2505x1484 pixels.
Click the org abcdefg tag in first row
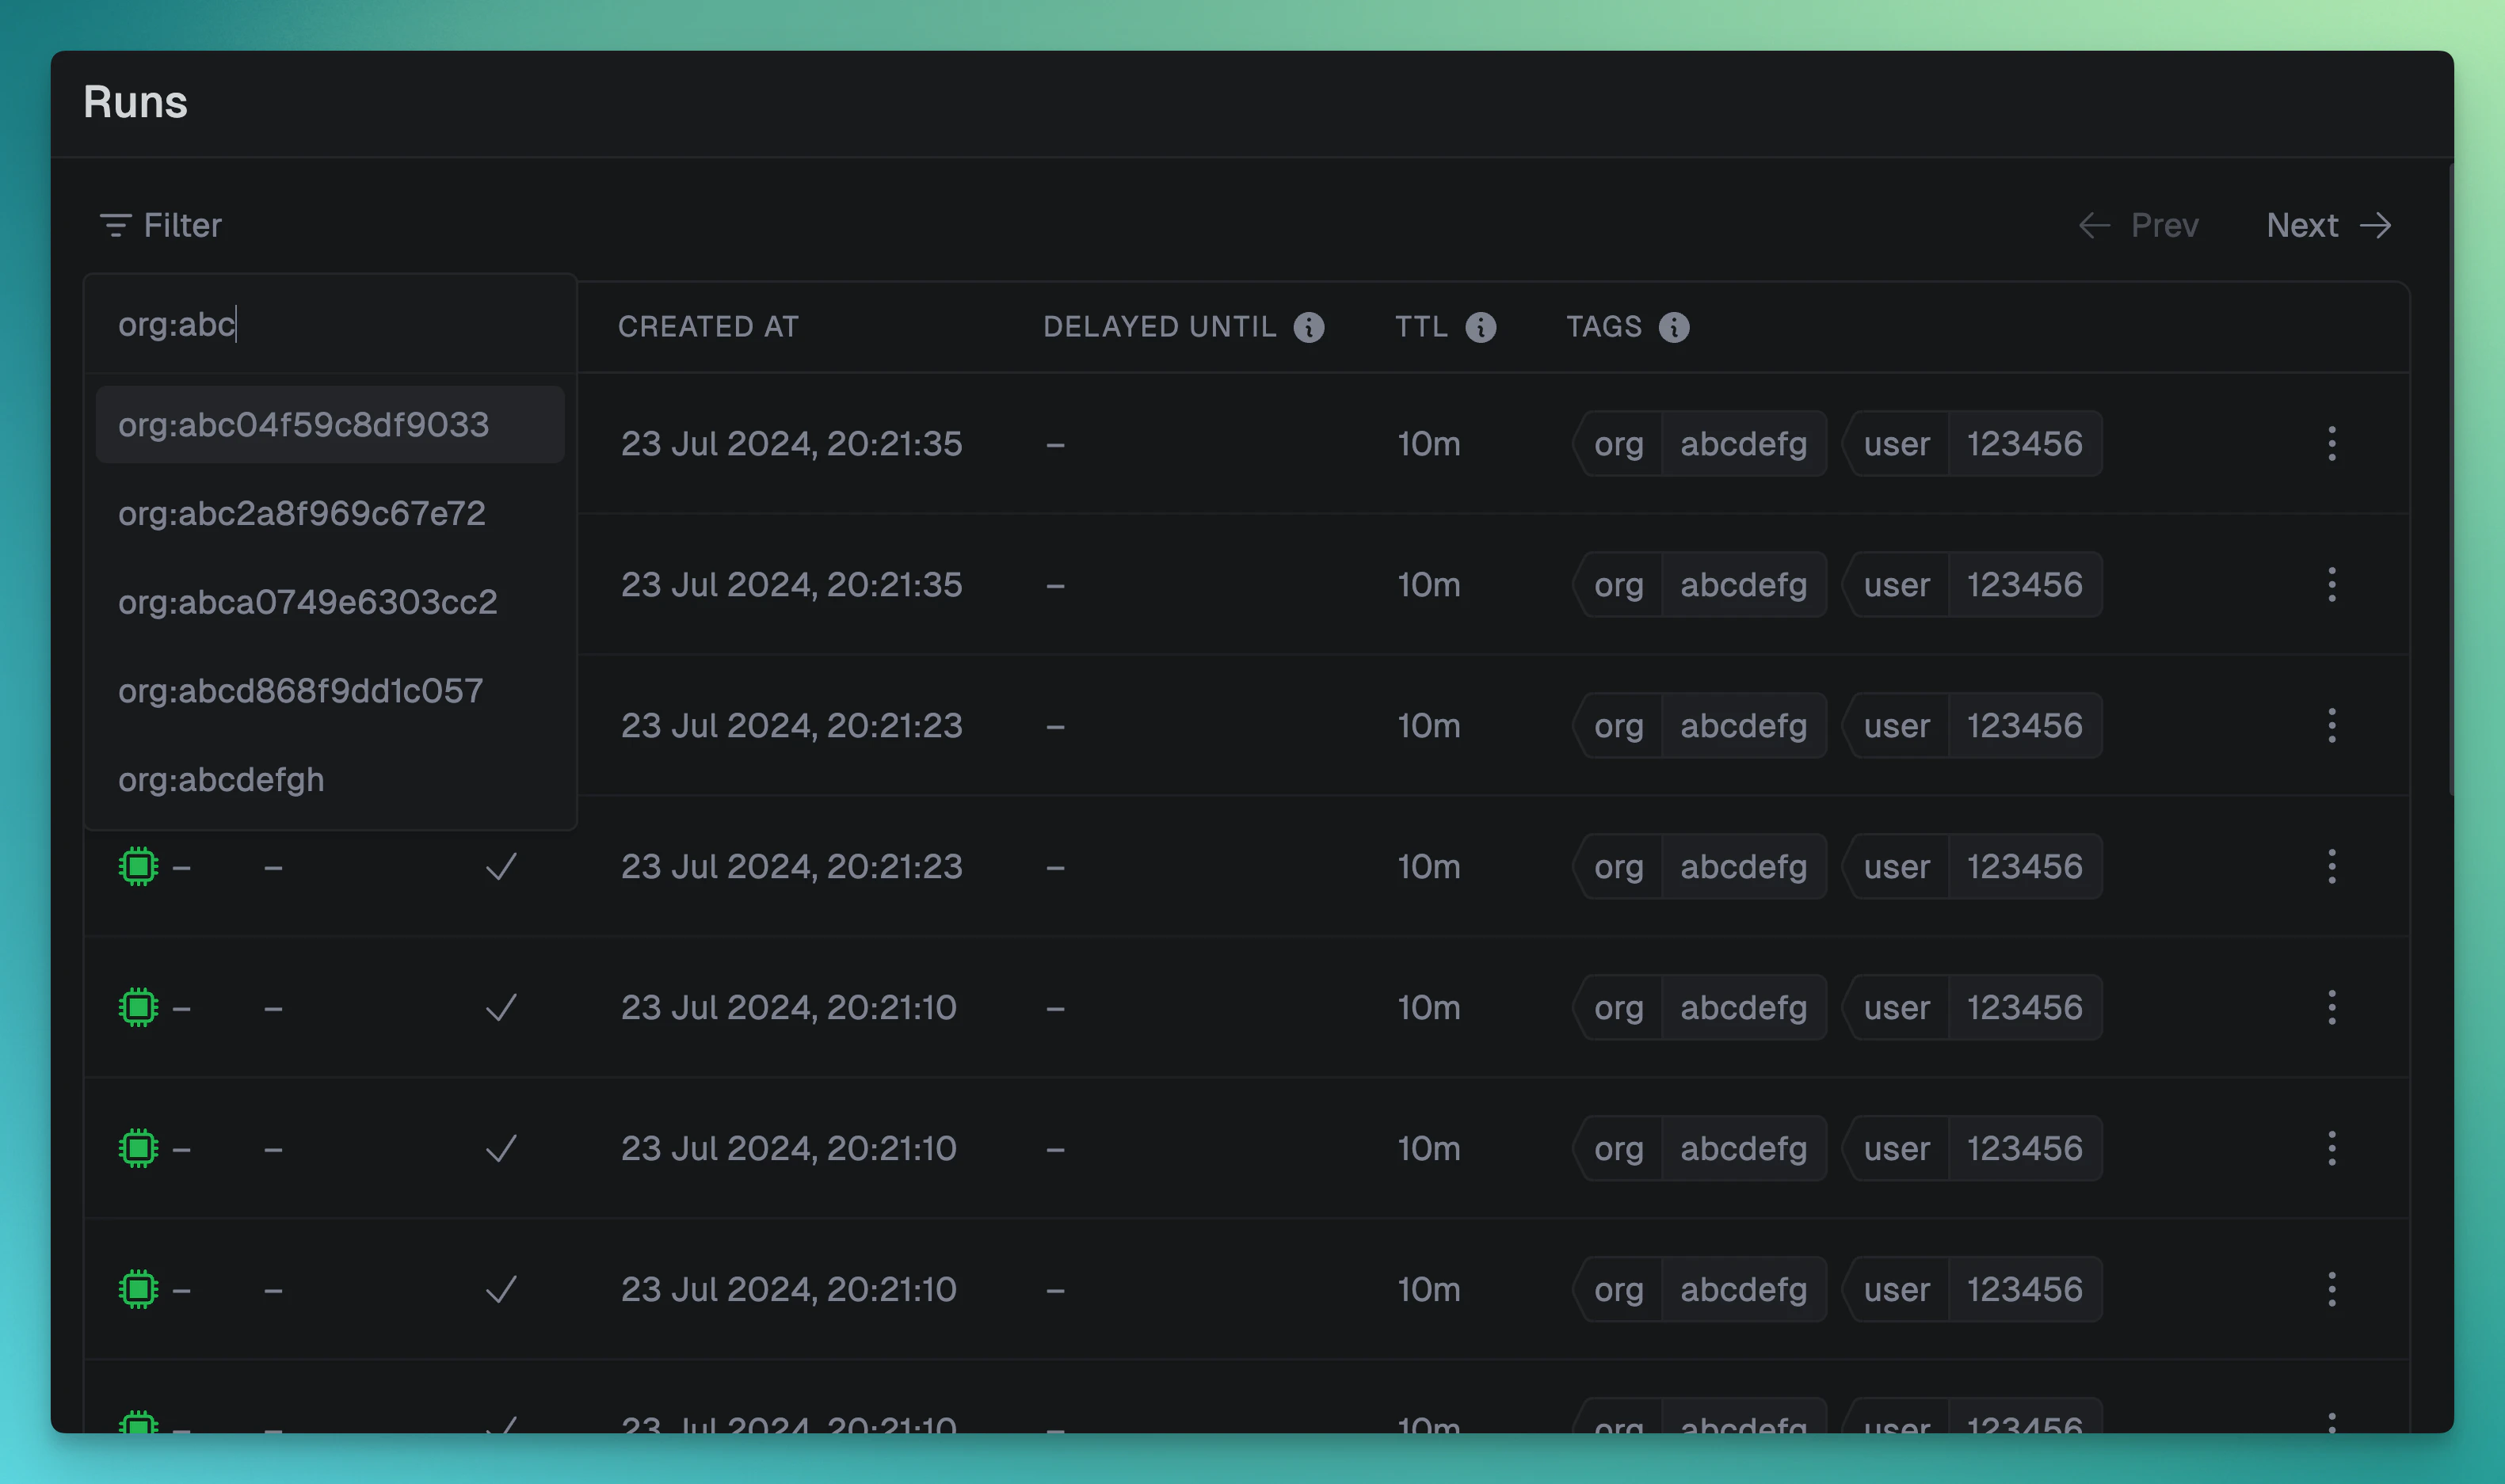click(x=1699, y=443)
